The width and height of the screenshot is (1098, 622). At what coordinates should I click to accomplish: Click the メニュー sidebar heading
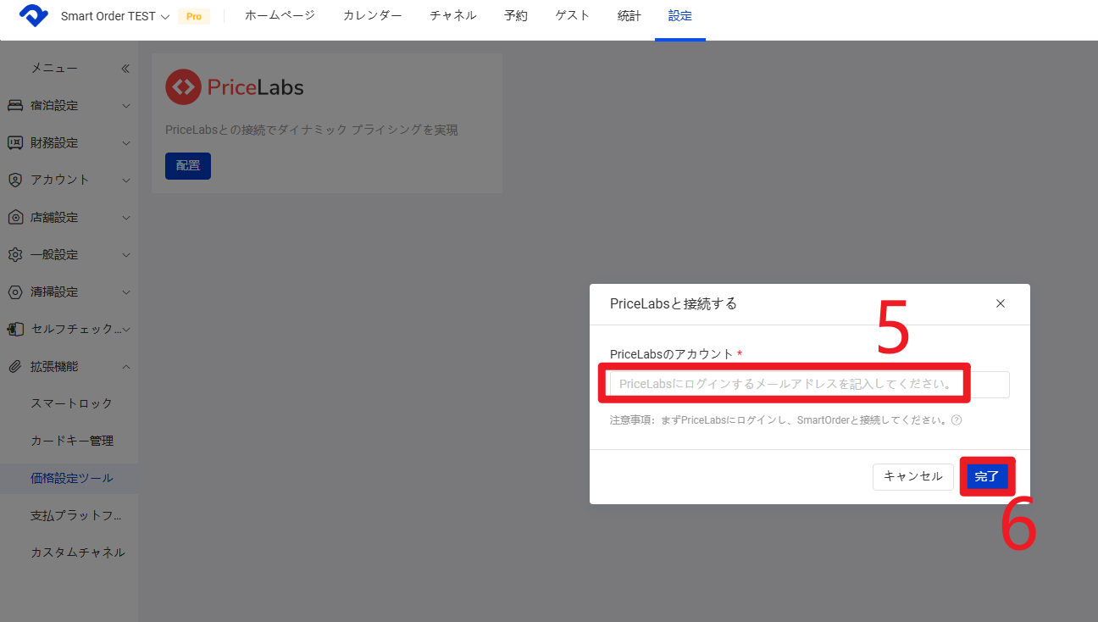click(54, 69)
